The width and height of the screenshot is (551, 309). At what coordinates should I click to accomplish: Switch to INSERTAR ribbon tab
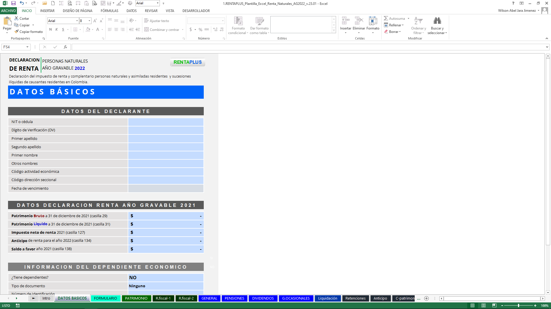pyautogui.click(x=47, y=11)
